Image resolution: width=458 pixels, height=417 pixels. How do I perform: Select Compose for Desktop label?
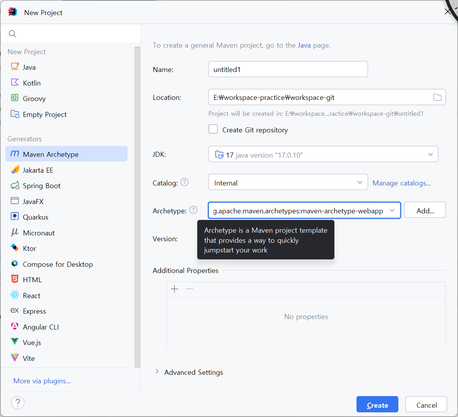pos(58,264)
